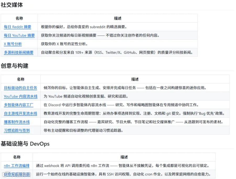Click the description mentioning 109+ 来源
This screenshot has width=236, height=179.
click(x=117, y=52)
